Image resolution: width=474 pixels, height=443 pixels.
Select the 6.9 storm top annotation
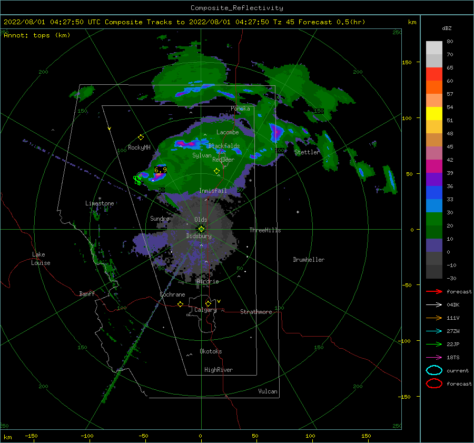click(161, 170)
